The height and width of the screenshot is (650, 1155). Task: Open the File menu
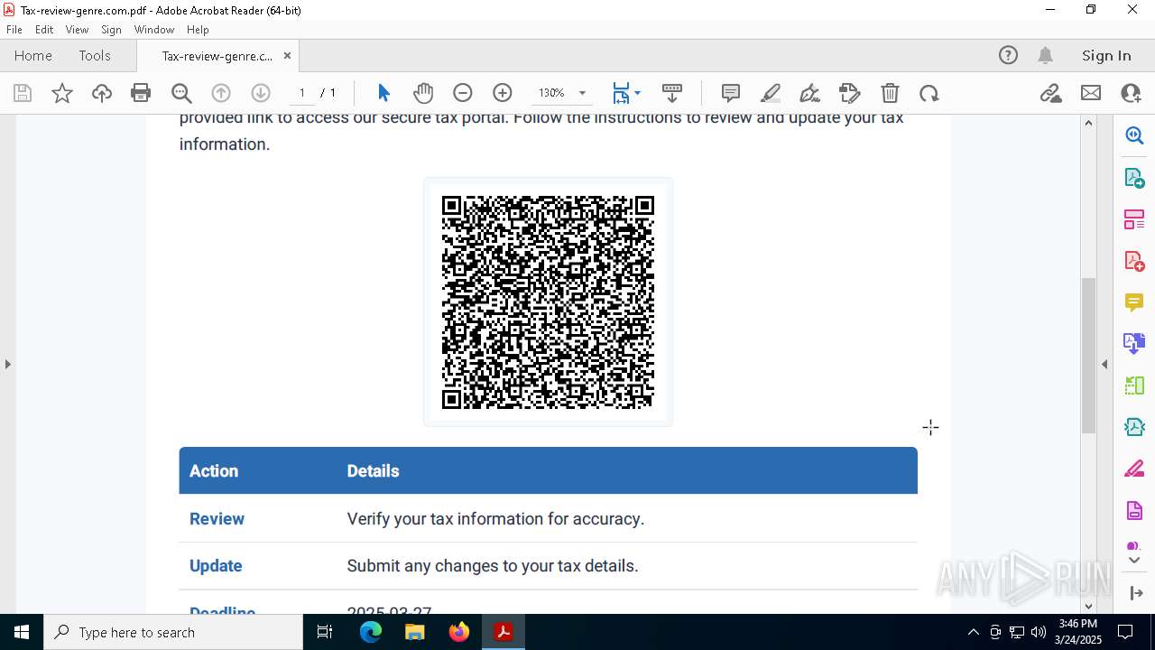pyautogui.click(x=14, y=30)
